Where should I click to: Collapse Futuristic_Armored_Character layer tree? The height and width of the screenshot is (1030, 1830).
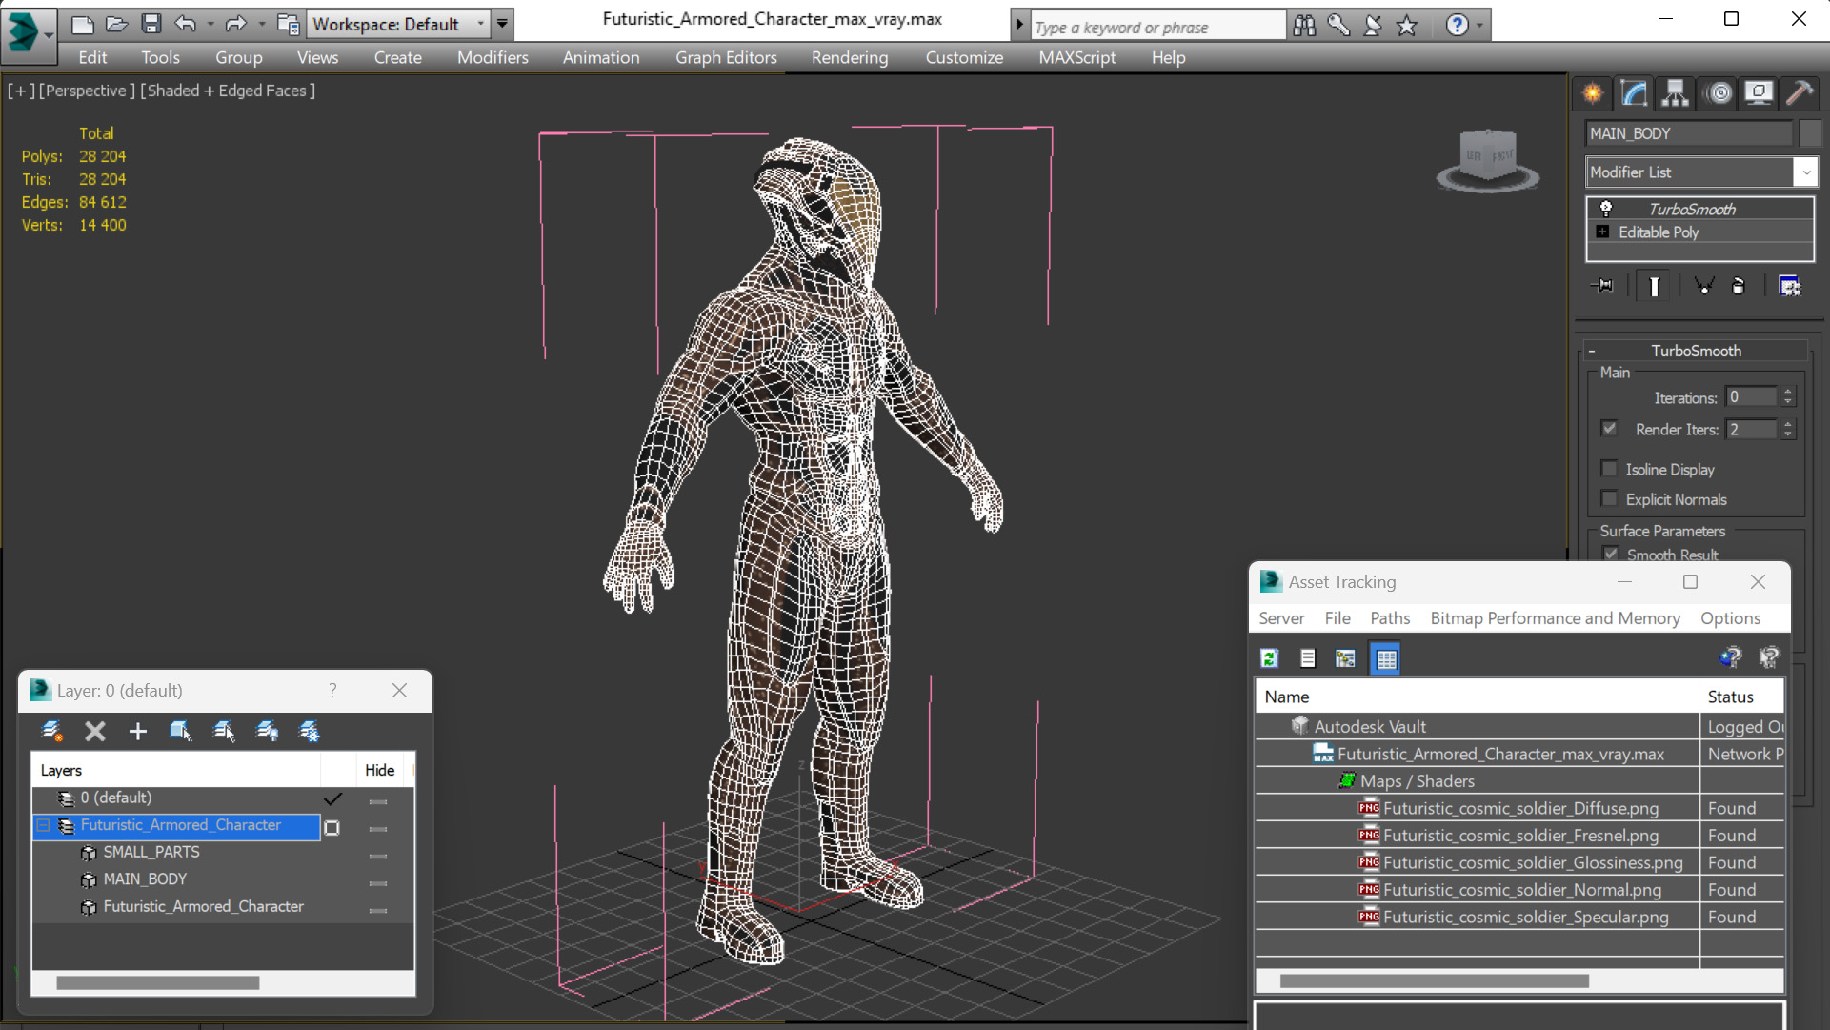tap(44, 825)
